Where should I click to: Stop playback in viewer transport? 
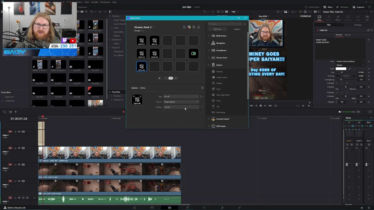pyautogui.click(x=261, y=106)
